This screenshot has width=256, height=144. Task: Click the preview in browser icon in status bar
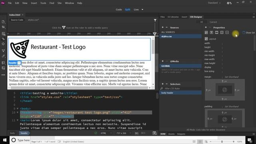click(155, 133)
